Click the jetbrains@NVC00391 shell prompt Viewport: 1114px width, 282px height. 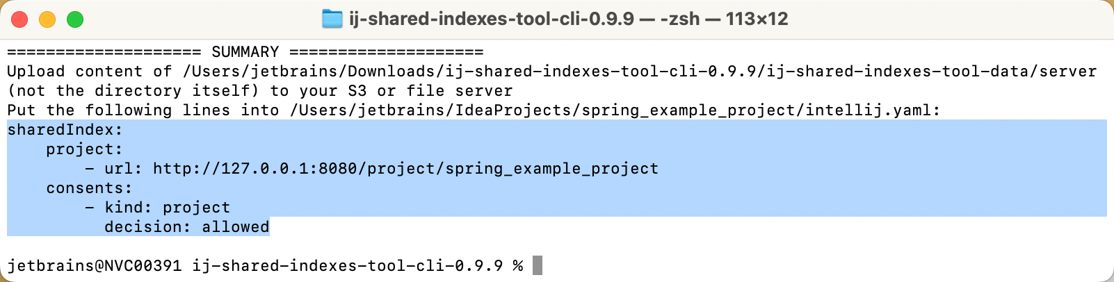click(x=94, y=266)
